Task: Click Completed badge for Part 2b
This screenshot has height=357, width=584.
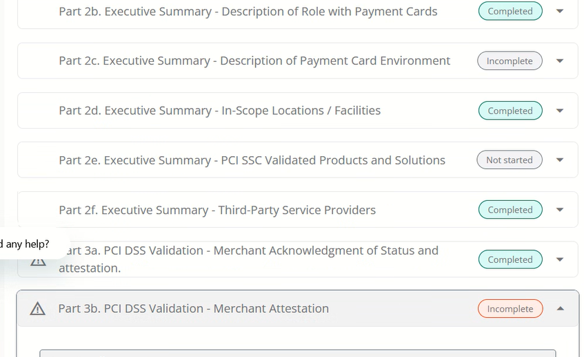Action: pos(510,11)
